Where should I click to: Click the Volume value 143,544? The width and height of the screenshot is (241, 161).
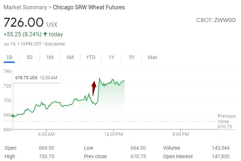coord(220,148)
